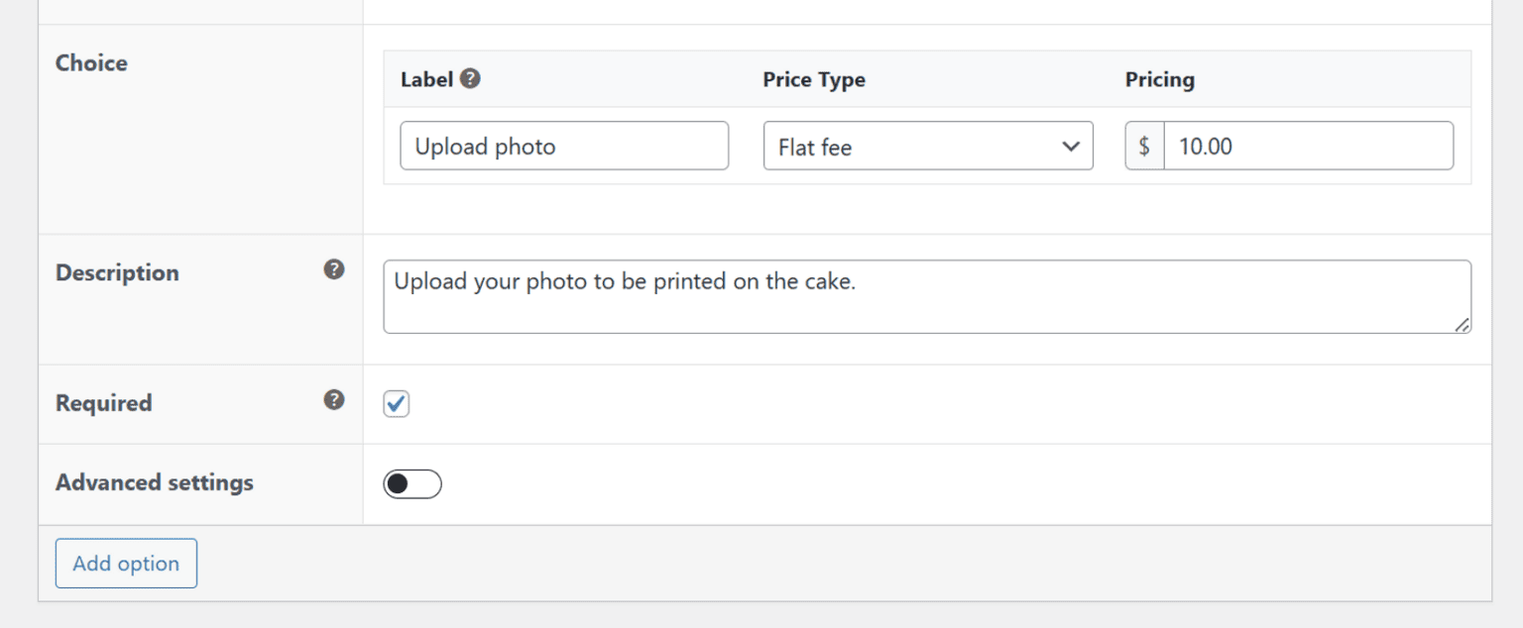Select the question mark near Required label
The width and height of the screenshot is (1523, 628).
pyautogui.click(x=334, y=399)
